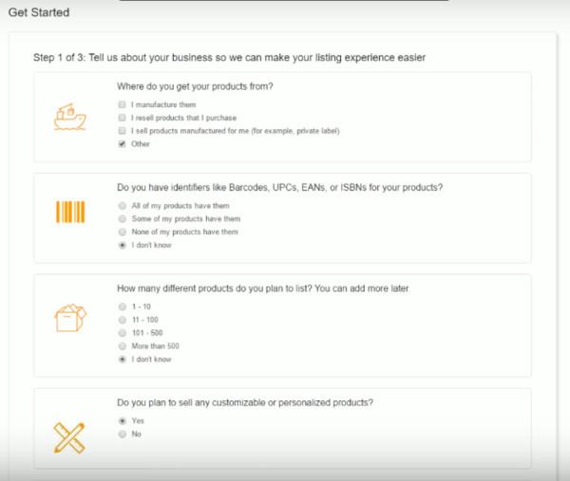Check 'I manufacture them' checkbox
Image resolution: width=570 pixels, height=481 pixels.
pos(123,104)
